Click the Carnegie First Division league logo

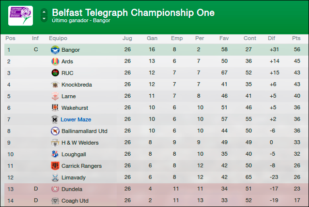(20, 16)
